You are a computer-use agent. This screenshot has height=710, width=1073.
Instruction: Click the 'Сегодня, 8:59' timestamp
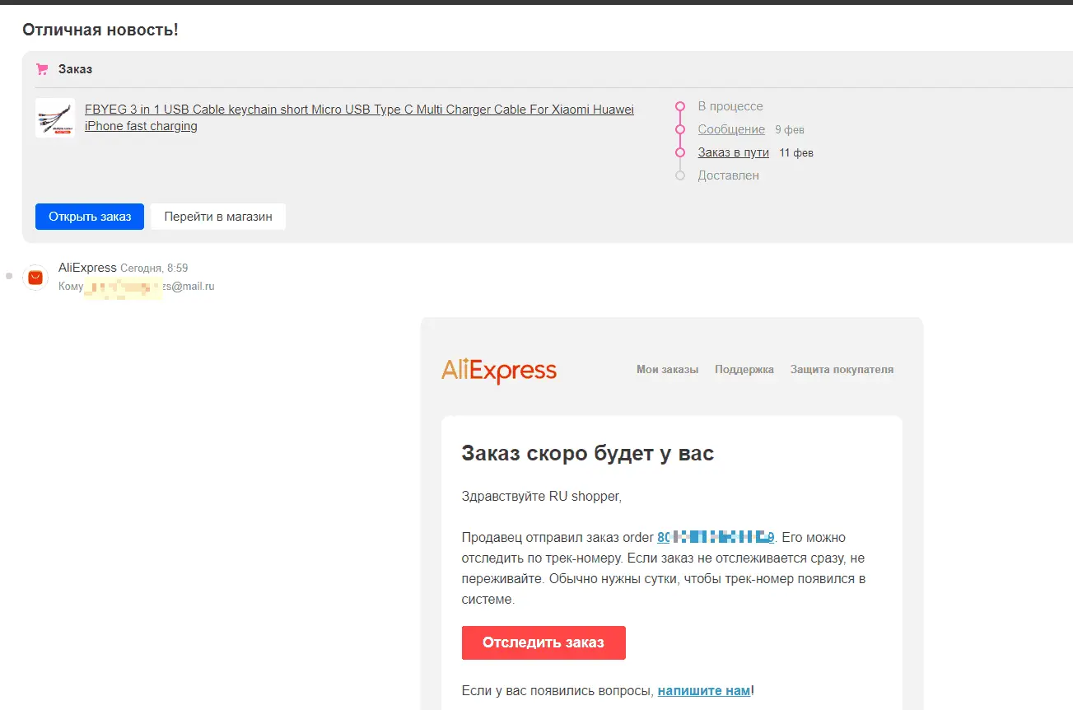154,269
